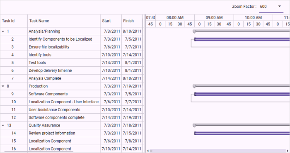Screen dimensions: 290x153
Task: Collapse the Production task group arrow
Action: 3,86
